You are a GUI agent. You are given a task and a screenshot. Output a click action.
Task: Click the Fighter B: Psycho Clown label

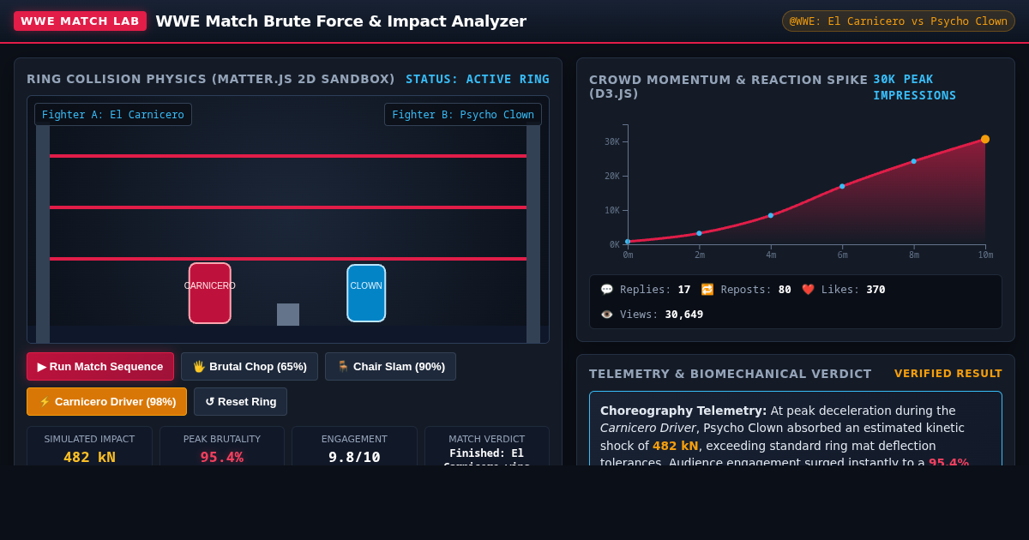point(463,115)
